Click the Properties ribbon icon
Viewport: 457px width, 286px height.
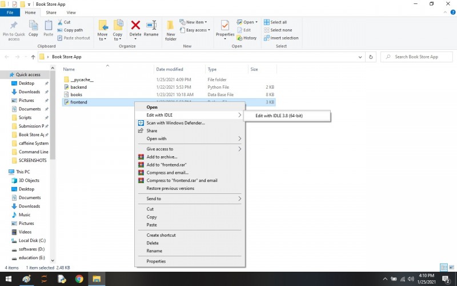(x=225, y=26)
